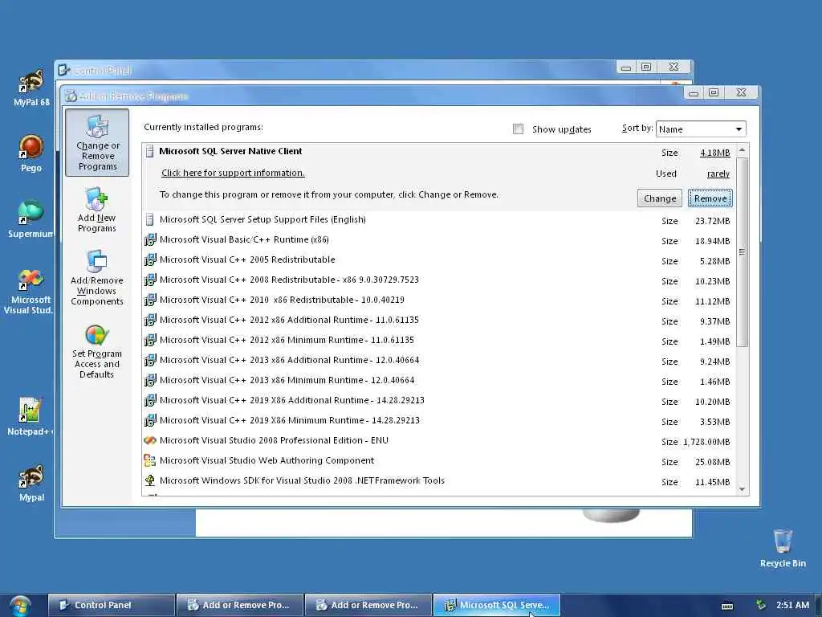Click icon of Microsoft SQL Server Native Client
The height and width of the screenshot is (617, 822).
150,152
